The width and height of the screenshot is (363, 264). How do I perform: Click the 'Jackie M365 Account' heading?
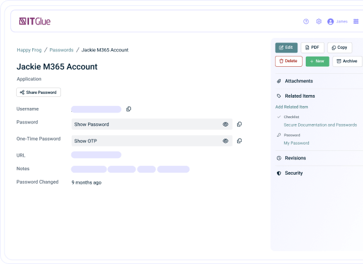point(57,67)
